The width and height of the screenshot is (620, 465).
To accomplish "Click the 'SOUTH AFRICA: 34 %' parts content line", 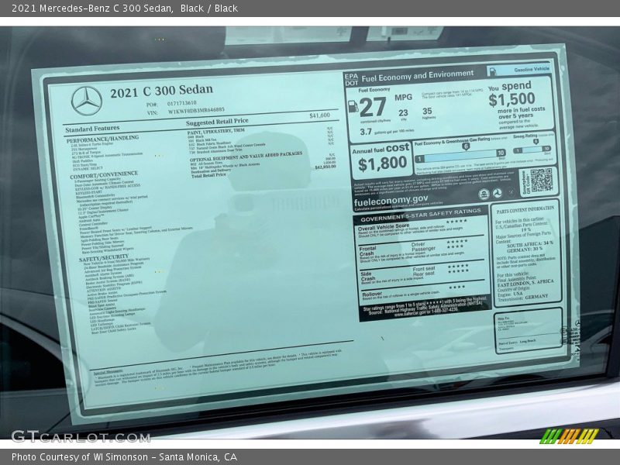I will [530, 244].
